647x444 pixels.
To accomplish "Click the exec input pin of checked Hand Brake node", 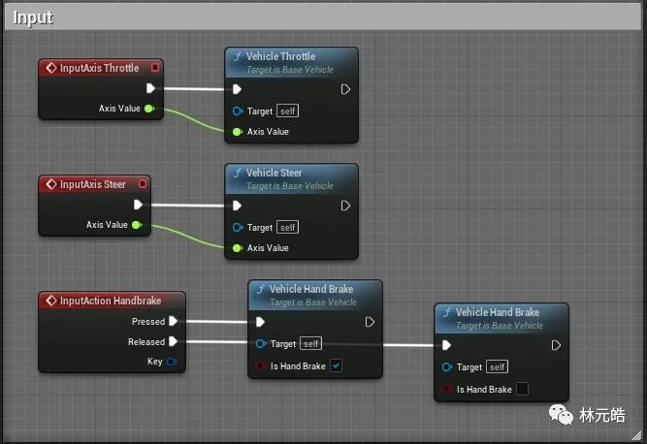I will click(260, 322).
